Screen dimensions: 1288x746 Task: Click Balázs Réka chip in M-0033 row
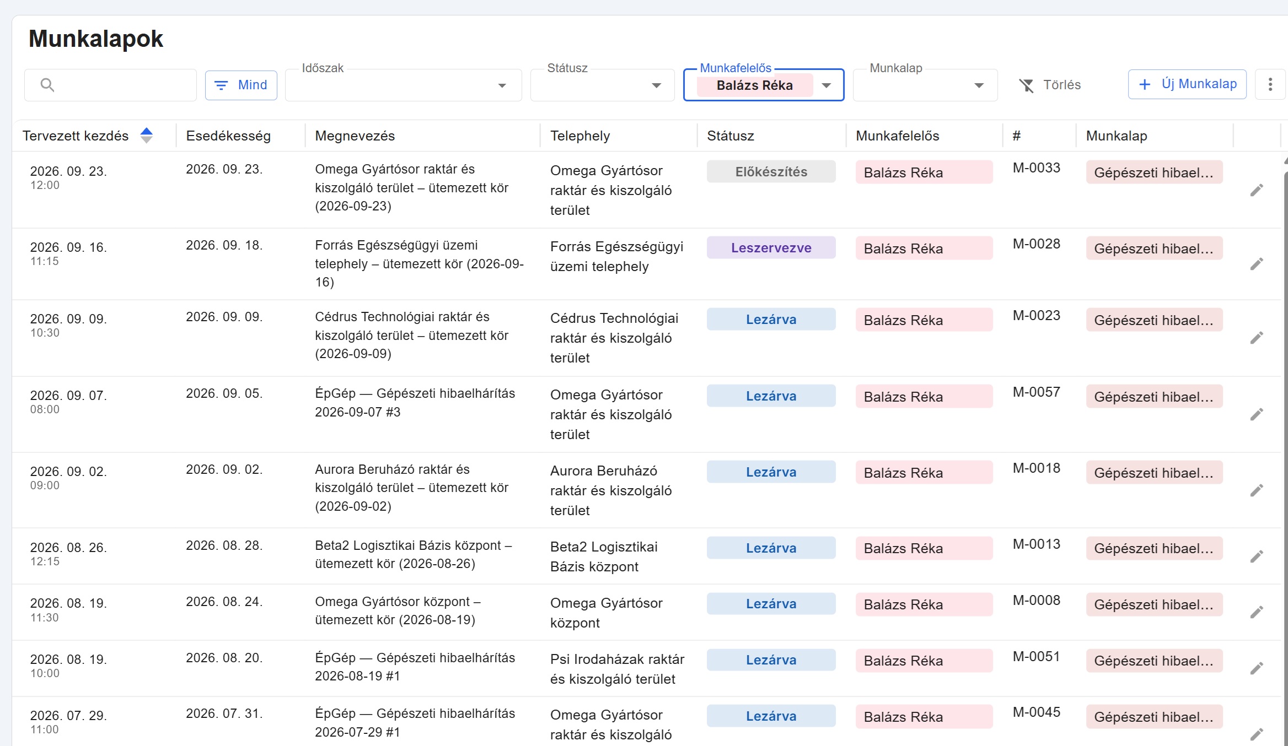[924, 172]
